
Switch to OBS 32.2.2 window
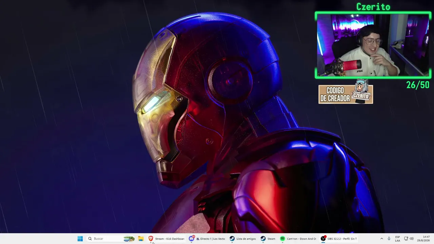[x=339, y=239]
